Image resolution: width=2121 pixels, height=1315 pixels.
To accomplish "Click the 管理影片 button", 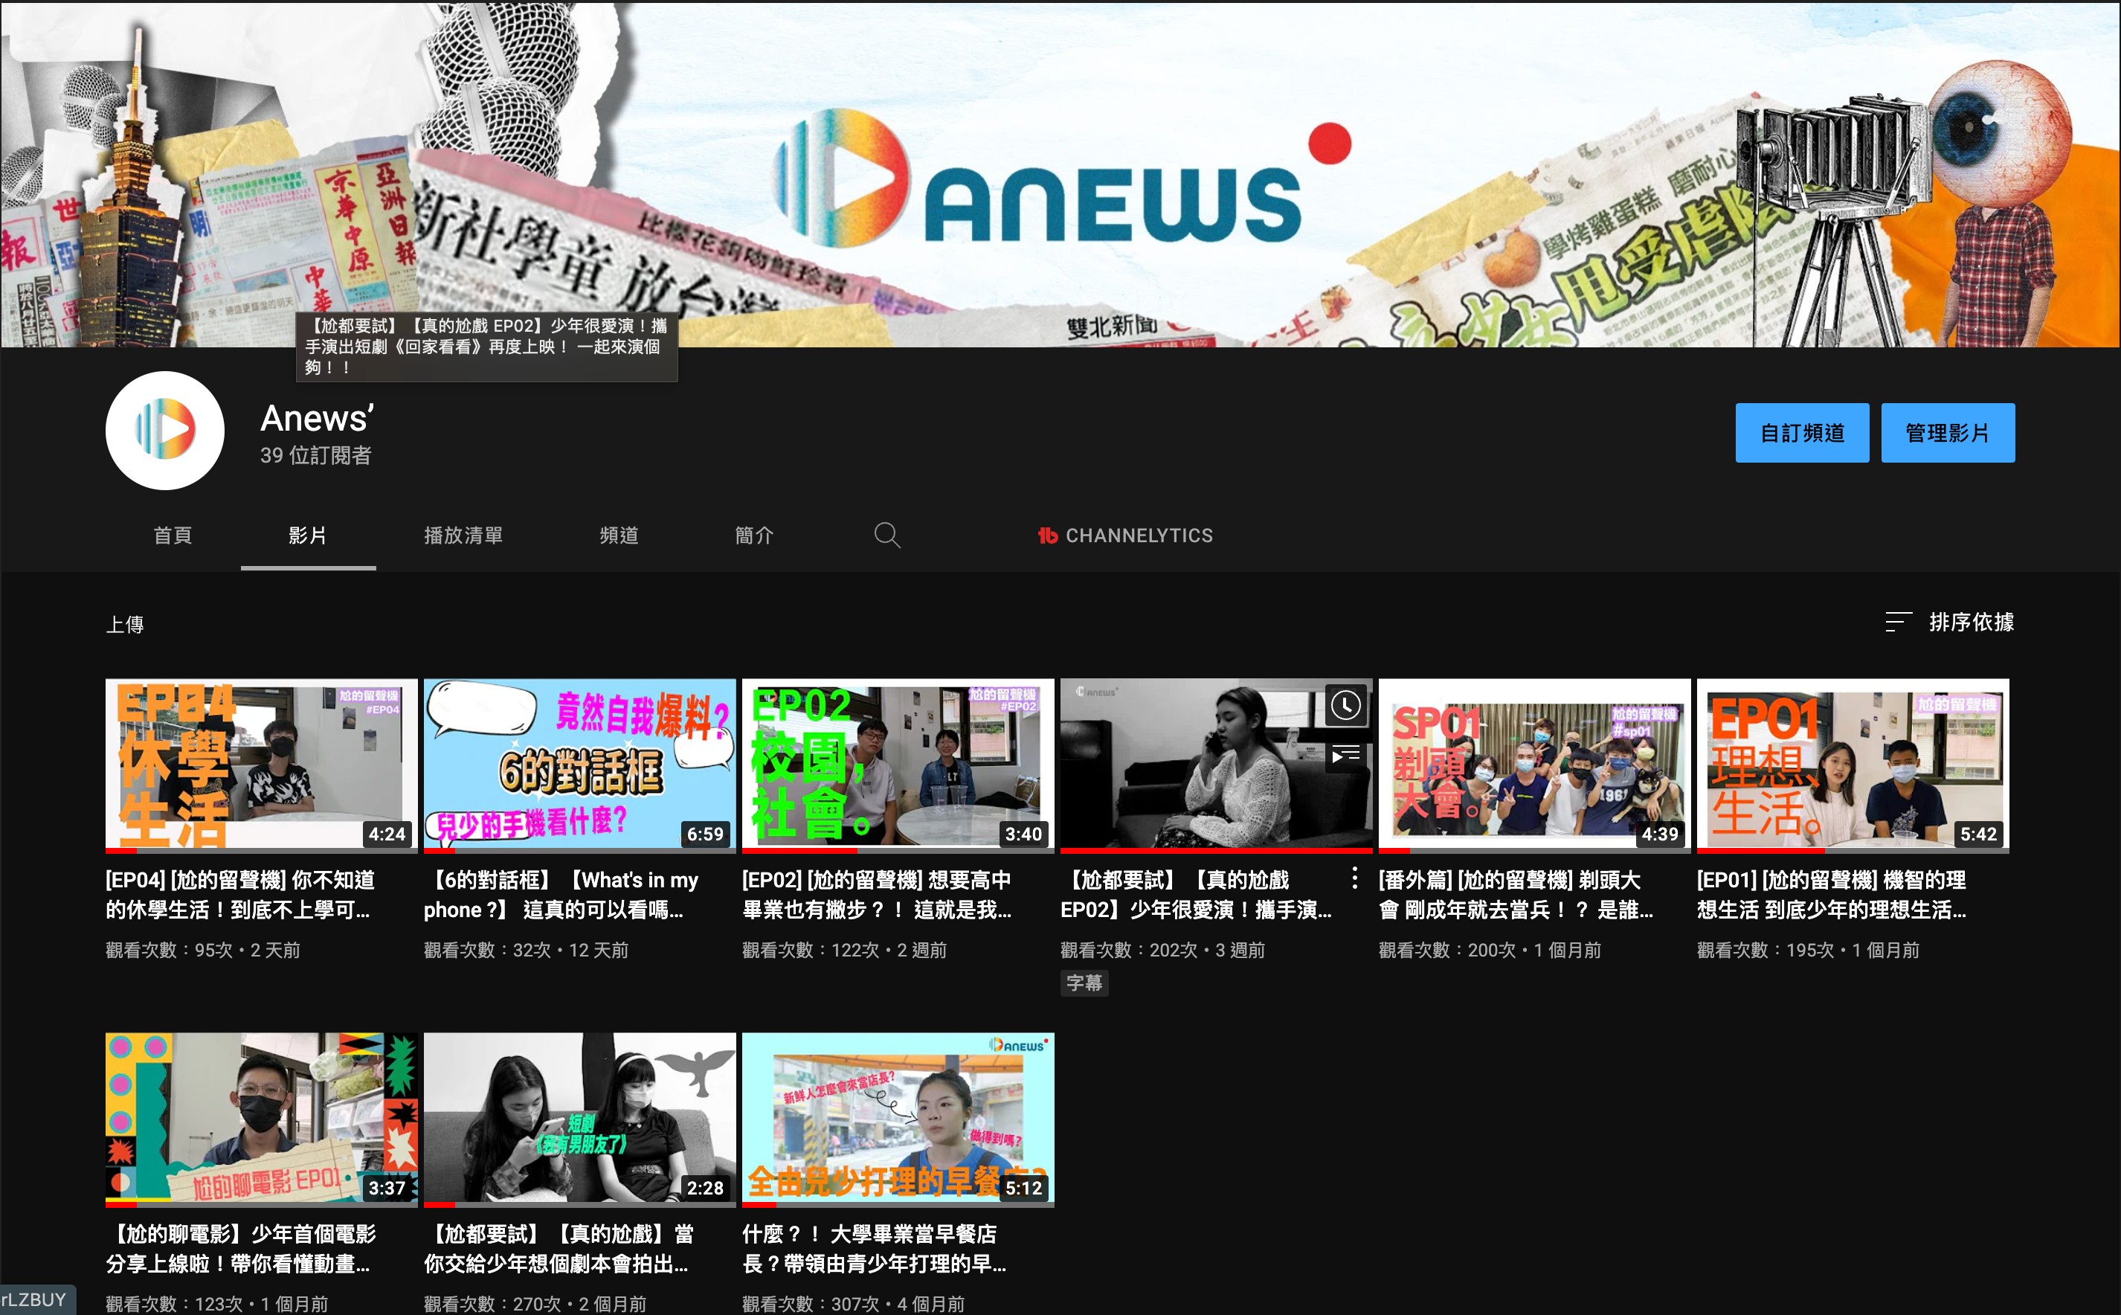I will pos(1948,433).
